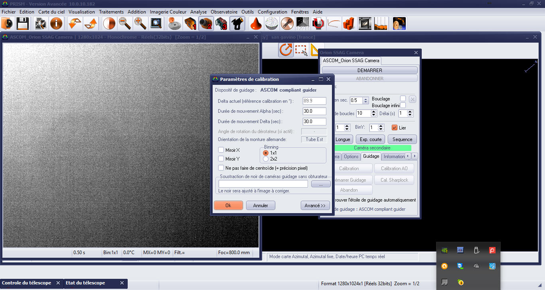Open the exposure seconds dropdown spinner
545x290 pixels.
pyautogui.click(x=365, y=100)
